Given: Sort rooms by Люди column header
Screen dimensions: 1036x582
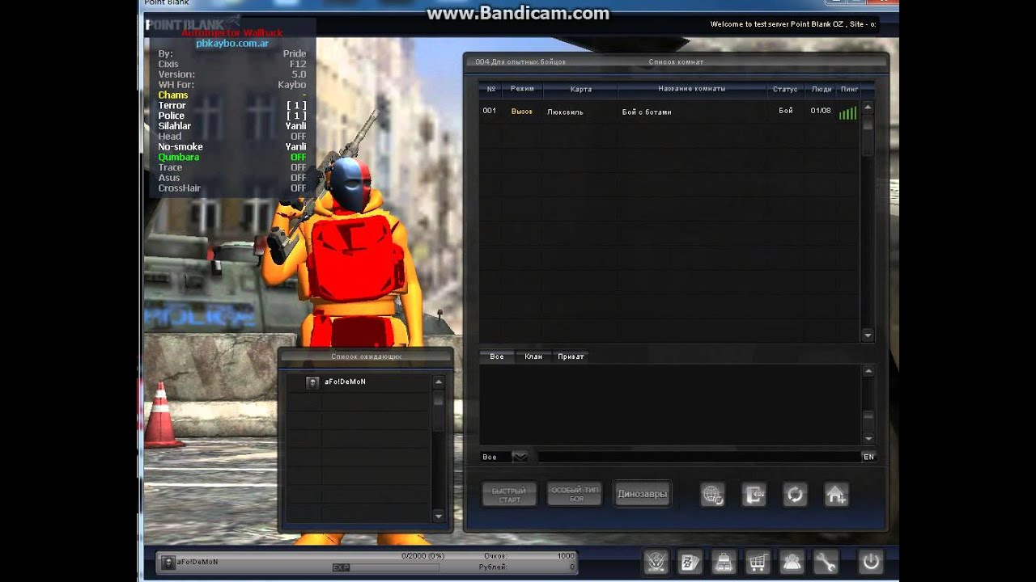Looking at the screenshot, I should point(822,89).
